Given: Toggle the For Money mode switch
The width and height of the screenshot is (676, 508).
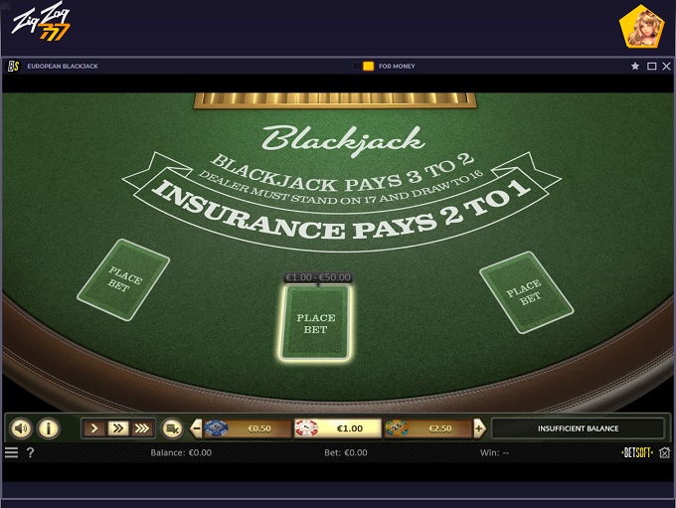Looking at the screenshot, I should pyautogui.click(x=364, y=66).
